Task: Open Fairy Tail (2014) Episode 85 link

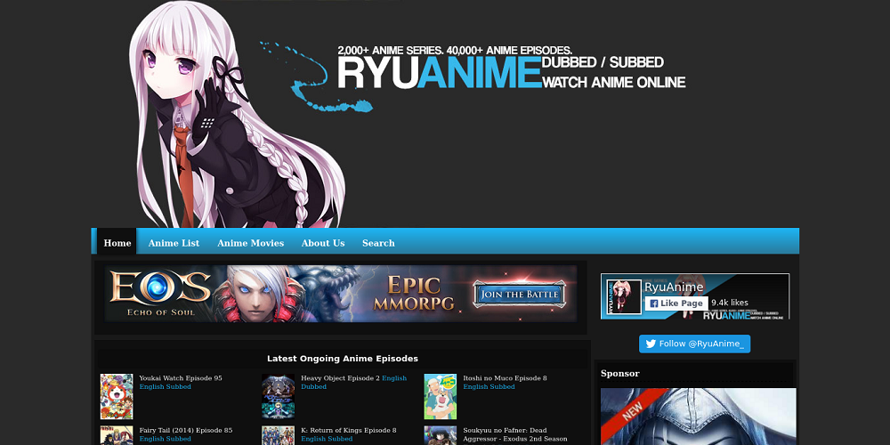Action: [x=186, y=430]
